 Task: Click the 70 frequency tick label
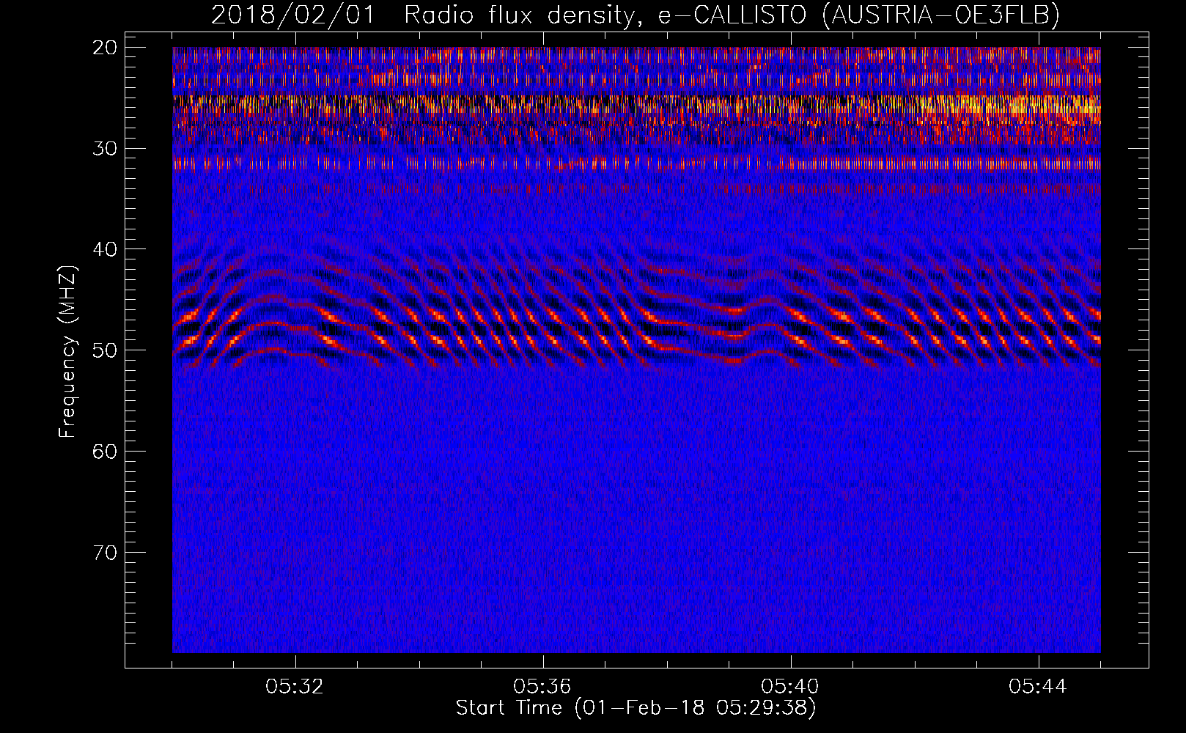(106, 552)
